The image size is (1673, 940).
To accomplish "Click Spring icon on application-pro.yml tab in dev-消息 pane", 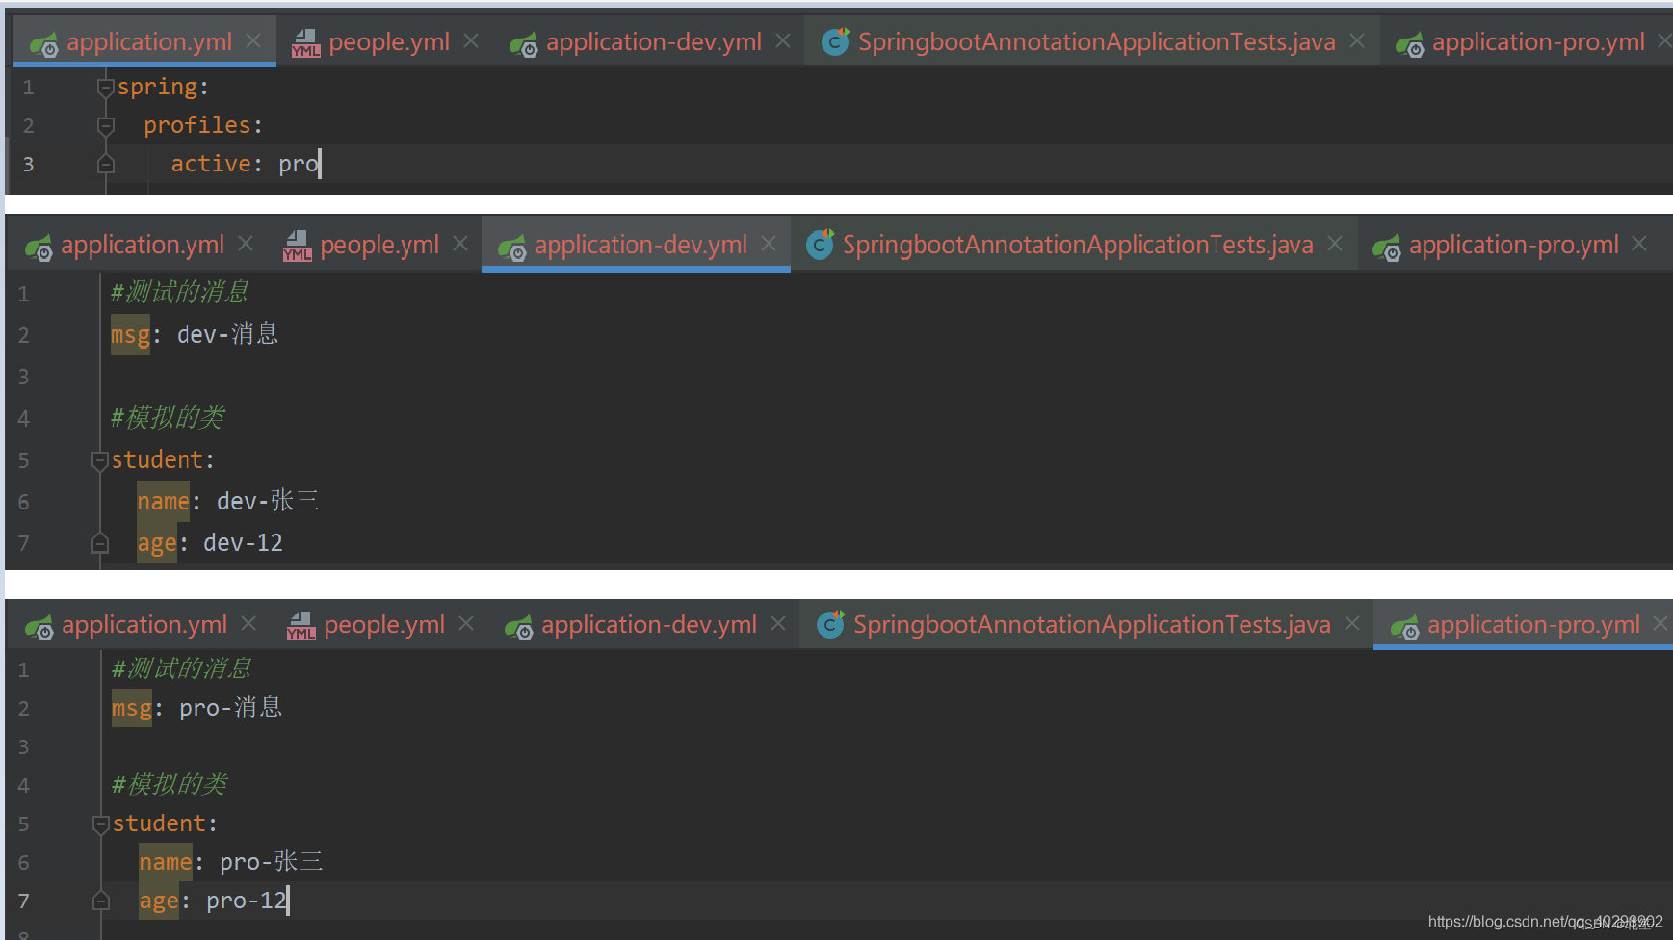I will pyautogui.click(x=1387, y=248).
